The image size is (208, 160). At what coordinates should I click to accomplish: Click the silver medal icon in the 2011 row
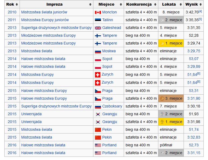click(x=162, y=20)
